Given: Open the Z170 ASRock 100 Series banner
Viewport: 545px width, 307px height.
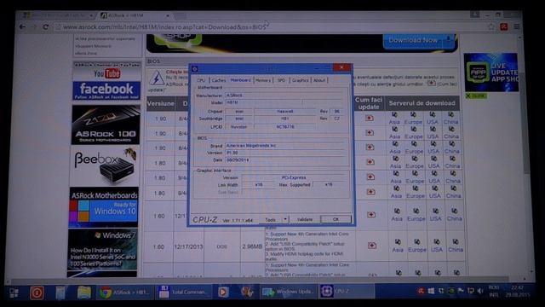Looking at the screenshot, I should [106, 125].
